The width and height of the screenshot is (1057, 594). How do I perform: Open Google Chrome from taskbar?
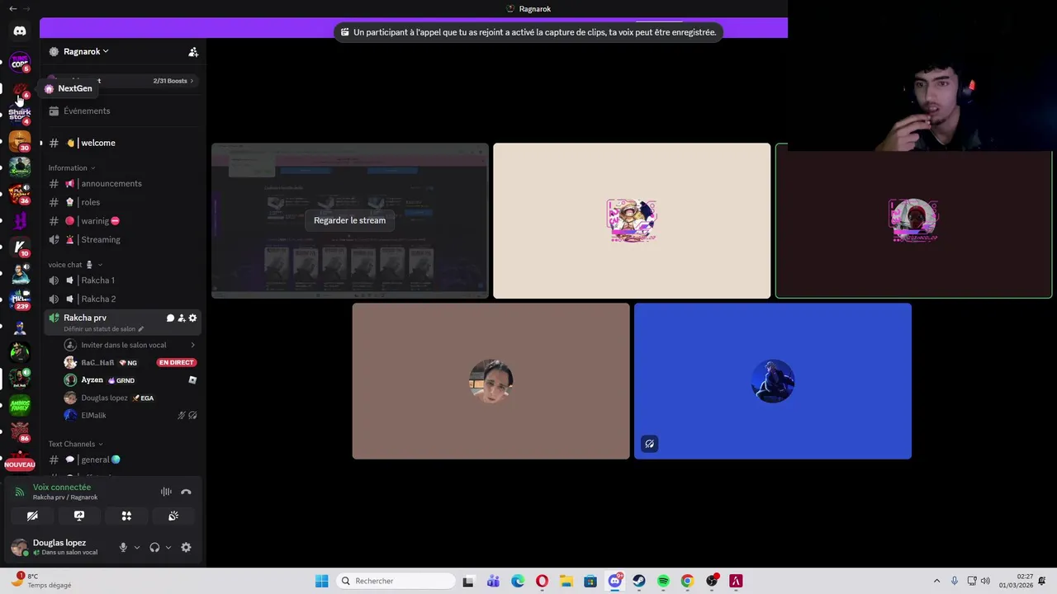687,581
